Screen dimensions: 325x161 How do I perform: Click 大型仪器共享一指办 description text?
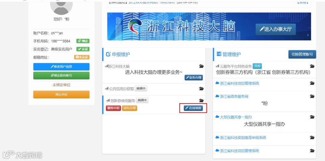265,124
